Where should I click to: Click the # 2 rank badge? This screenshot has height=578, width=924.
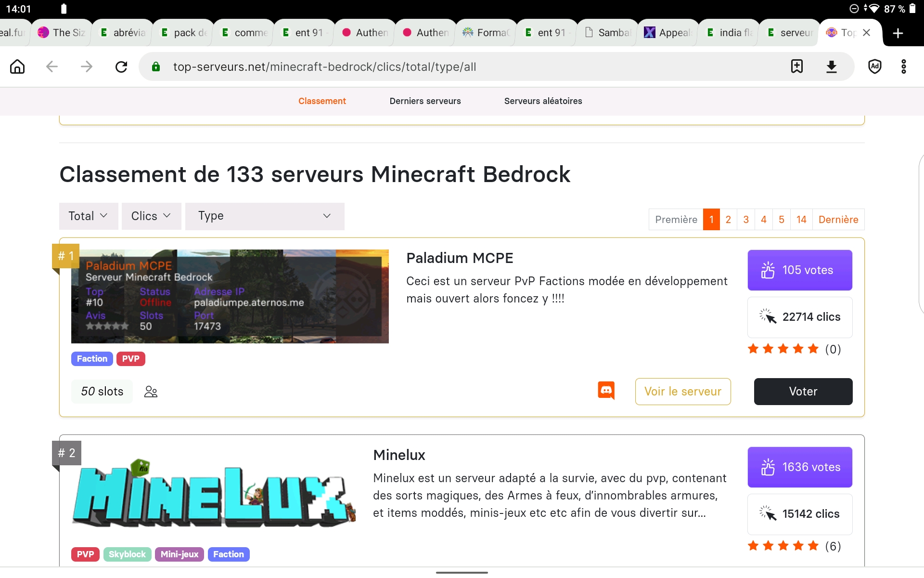pos(66,453)
